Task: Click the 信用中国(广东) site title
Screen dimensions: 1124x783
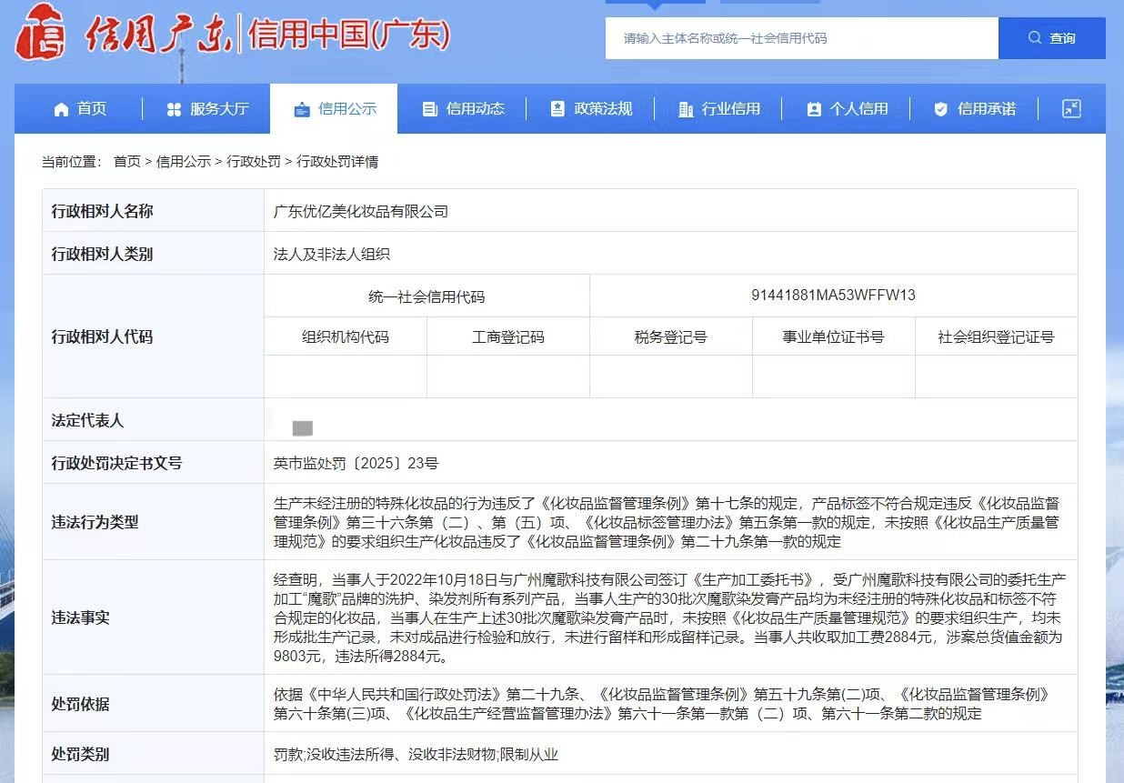Action: [x=349, y=35]
